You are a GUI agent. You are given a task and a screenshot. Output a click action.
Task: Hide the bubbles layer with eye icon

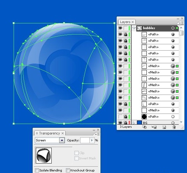click(x=120, y=28)
